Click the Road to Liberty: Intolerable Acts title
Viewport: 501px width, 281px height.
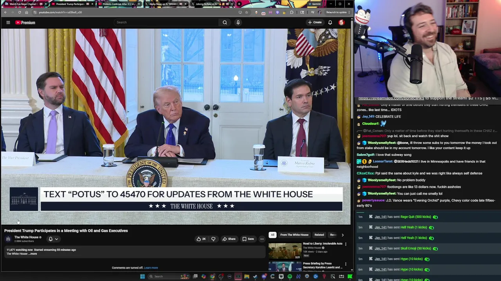tap(323, 244)
